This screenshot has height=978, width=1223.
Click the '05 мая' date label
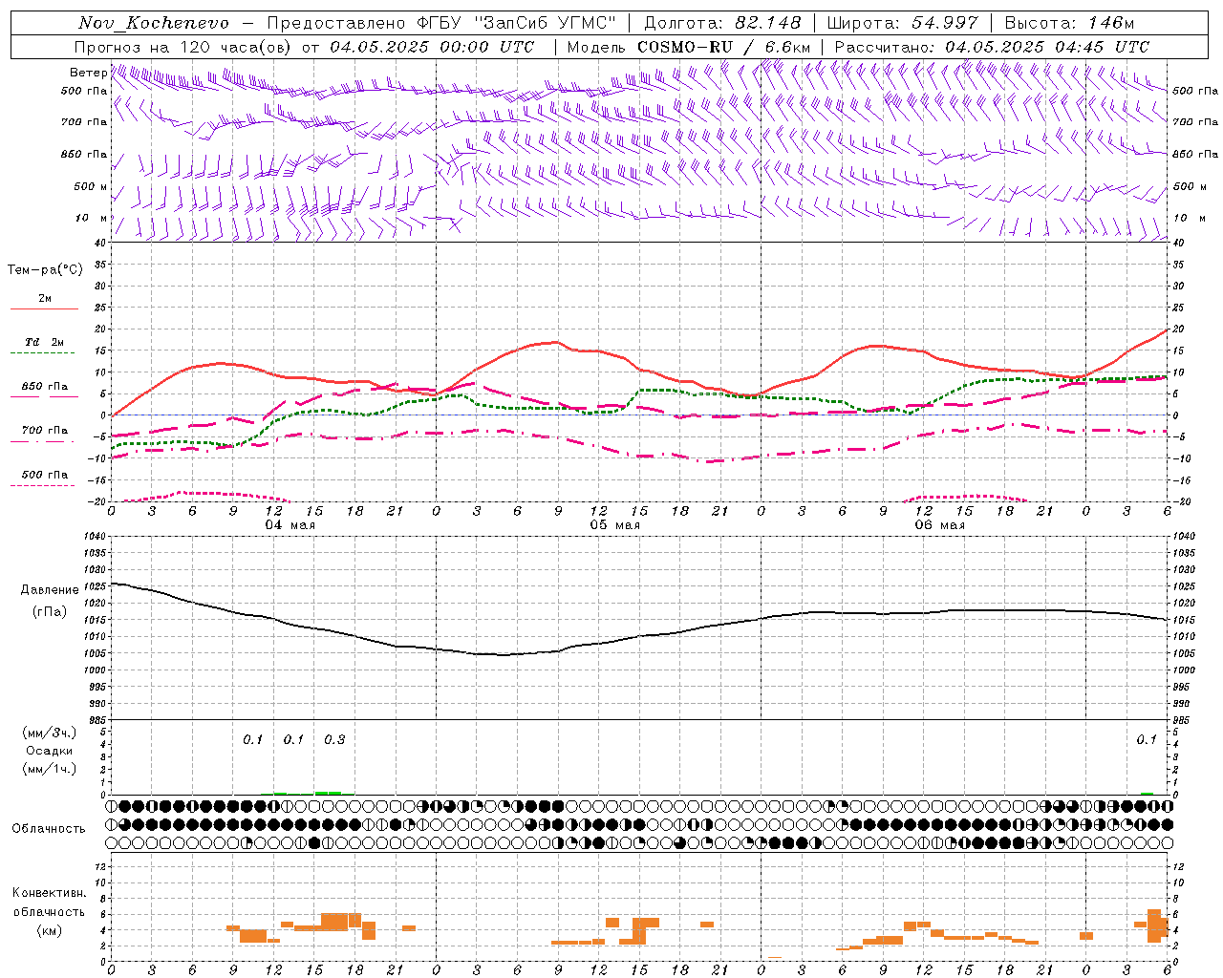(614, 525)
